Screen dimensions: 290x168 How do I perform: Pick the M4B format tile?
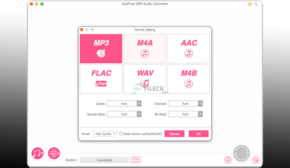click(189, 79)
